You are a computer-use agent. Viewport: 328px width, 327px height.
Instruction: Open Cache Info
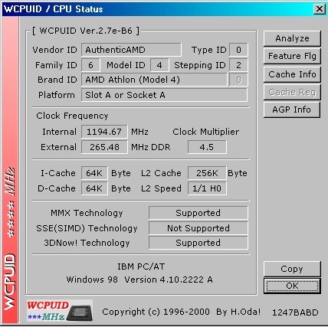point(292,74)
